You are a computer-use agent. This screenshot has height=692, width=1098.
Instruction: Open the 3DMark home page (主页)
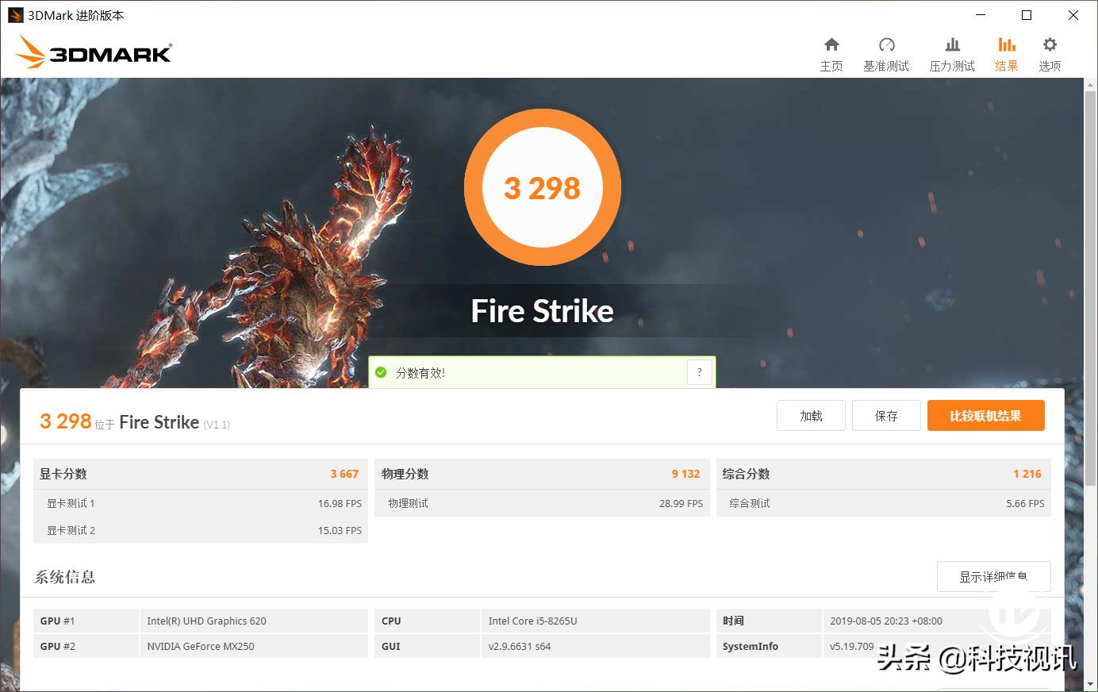831,52
